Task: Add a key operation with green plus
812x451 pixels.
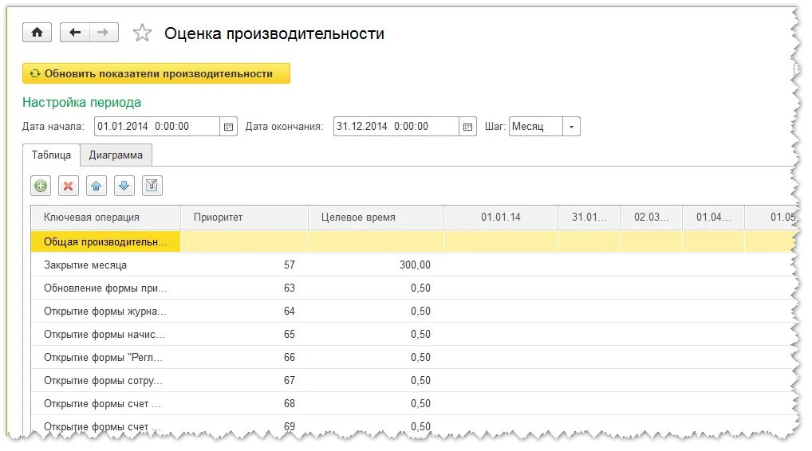Action: 41,186
